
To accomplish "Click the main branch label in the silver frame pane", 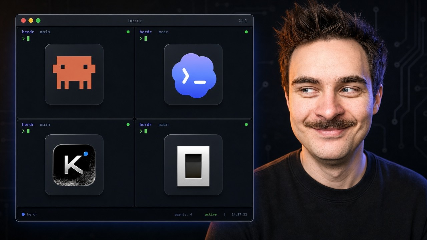I will pos(163,125).
